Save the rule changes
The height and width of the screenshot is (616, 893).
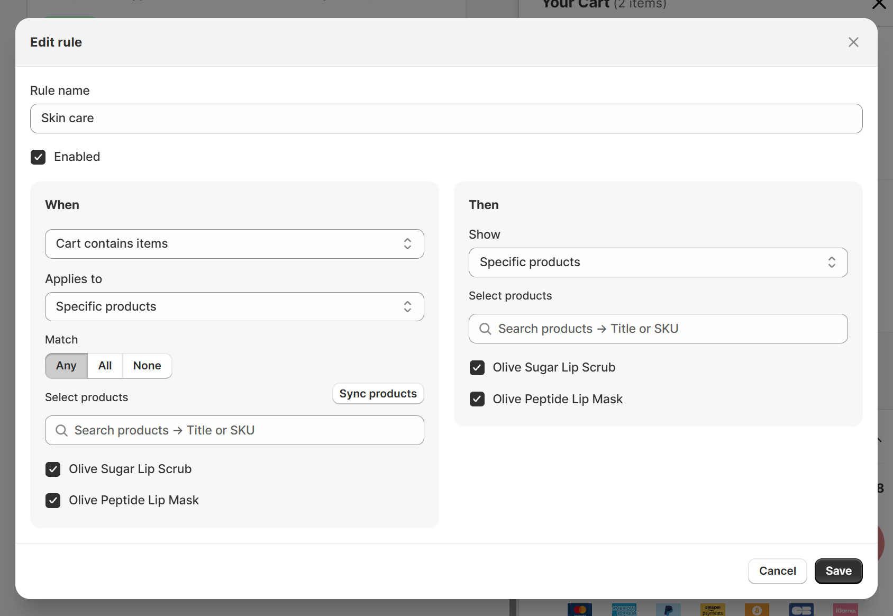838,571
